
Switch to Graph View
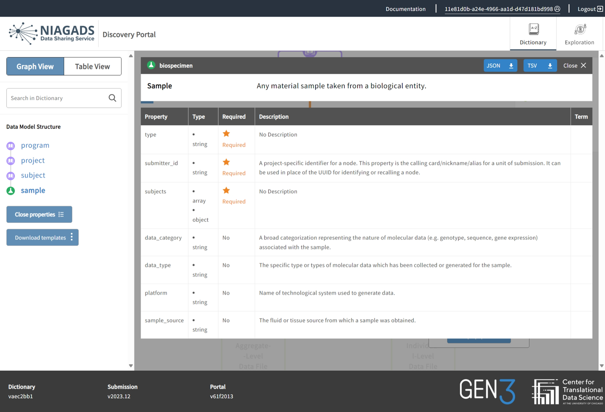pos(35,66)
